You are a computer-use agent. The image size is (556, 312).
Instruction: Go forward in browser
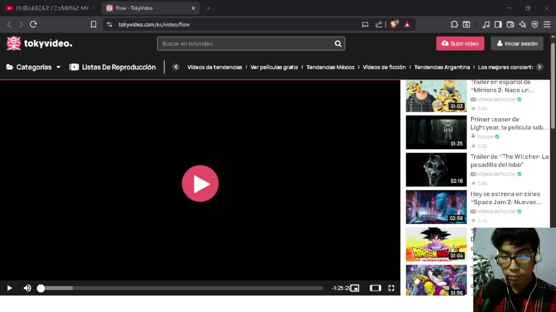(21, 24)
